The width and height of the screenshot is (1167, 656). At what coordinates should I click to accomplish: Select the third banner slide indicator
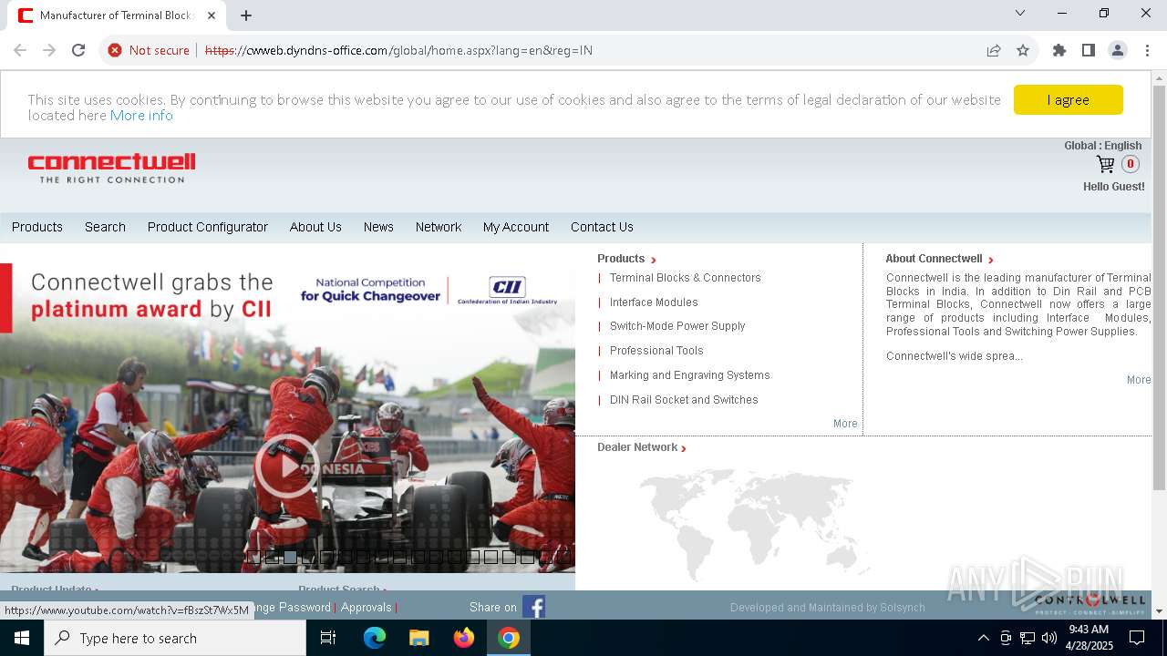coord(290,557)
